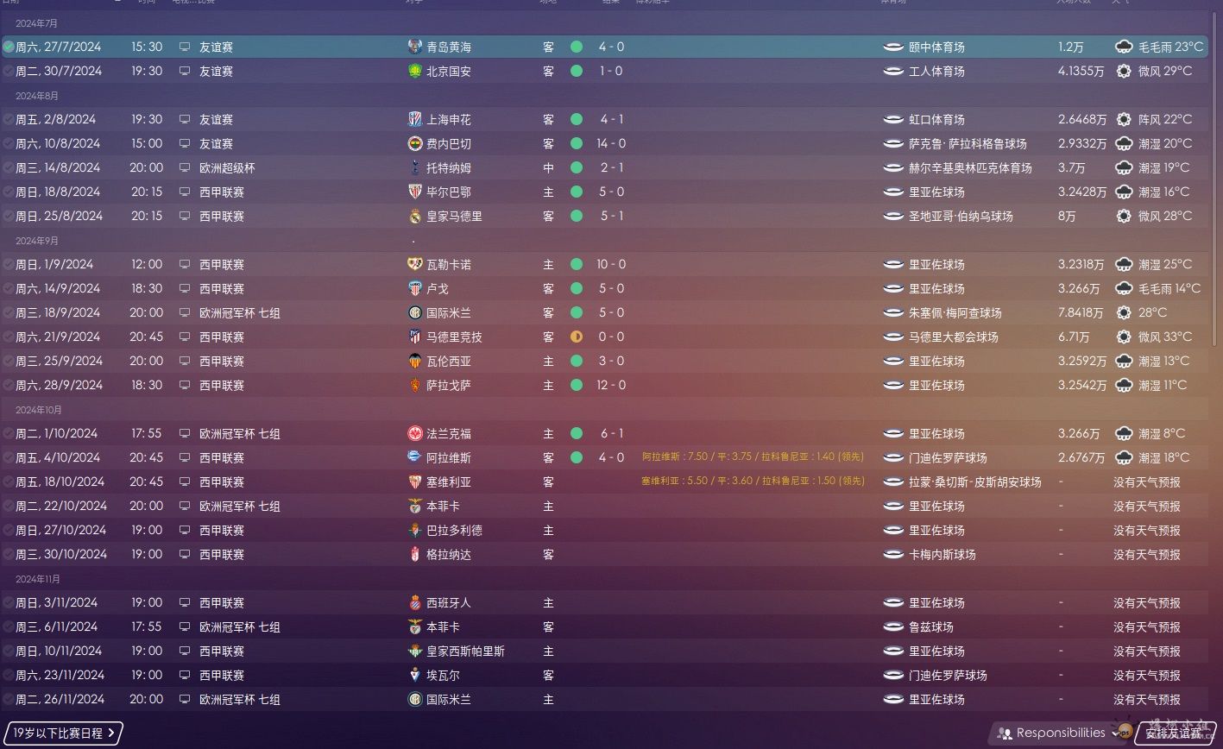
Task: Toggle the checkmark on the 27/7/2024 fixture
Action: click(x=9, y=47)
